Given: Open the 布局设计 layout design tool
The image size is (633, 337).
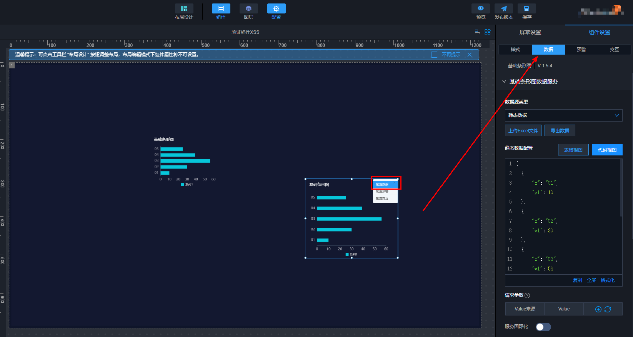Looking at the screenshot, I should point(184,12).
